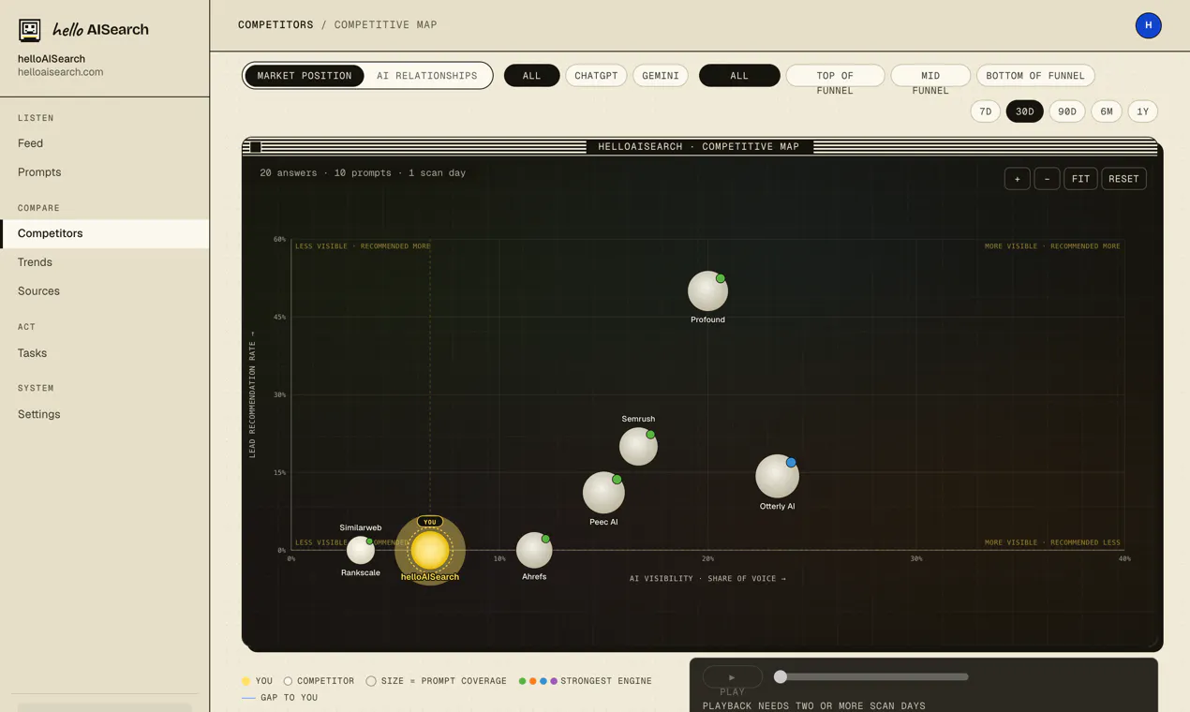Screen dimensions: 1190x712
Task: Select the All engines filter
Action: click(x=531, y=76)
